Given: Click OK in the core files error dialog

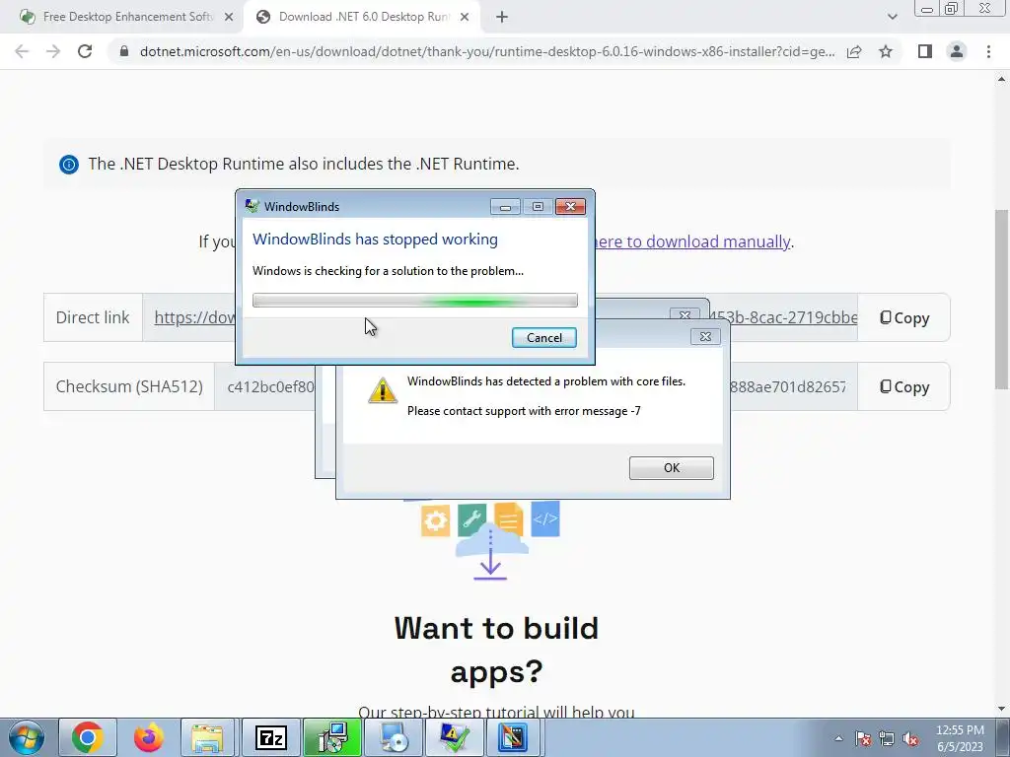Looking at the screenshot, I should pyautogui.click(x=671, y=468).
